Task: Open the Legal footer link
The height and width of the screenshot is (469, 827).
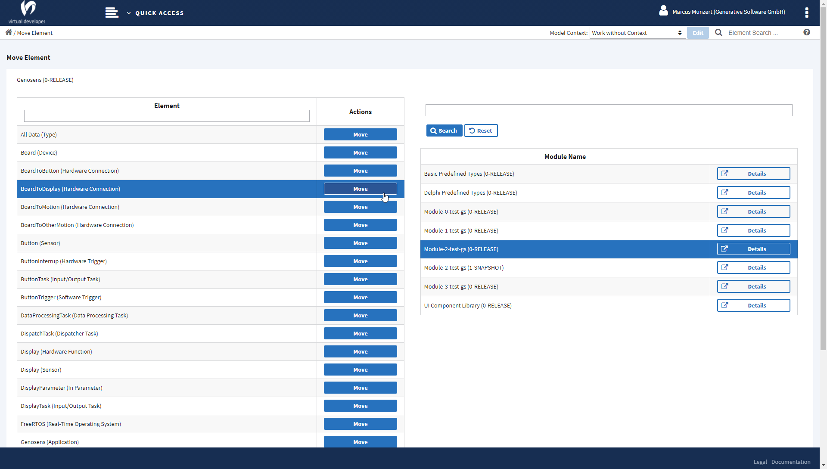Action: [x=760, y=462]
